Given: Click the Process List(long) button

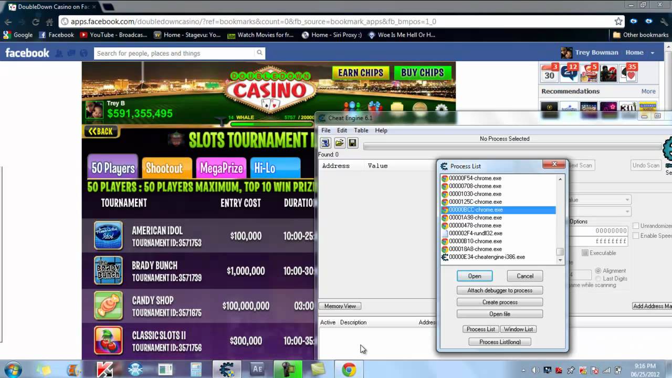Looking at the screenshot, I should 500,342.
